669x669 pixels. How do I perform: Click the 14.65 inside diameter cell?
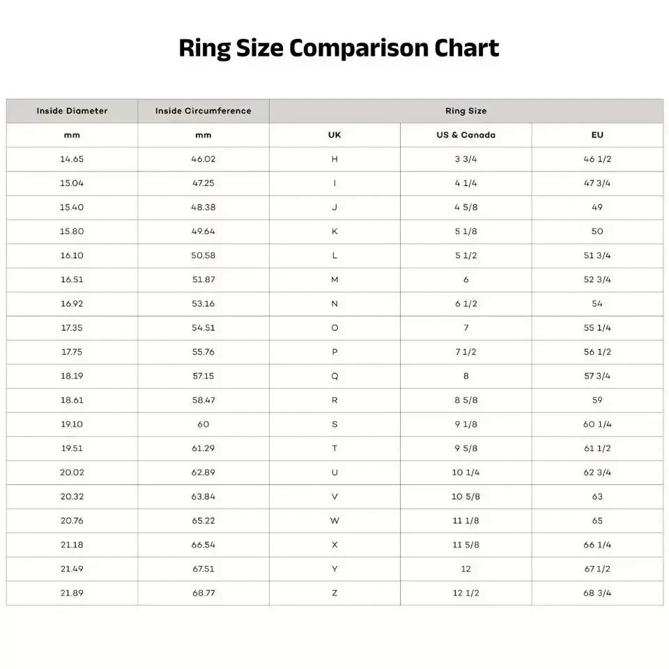coord(72,159)
